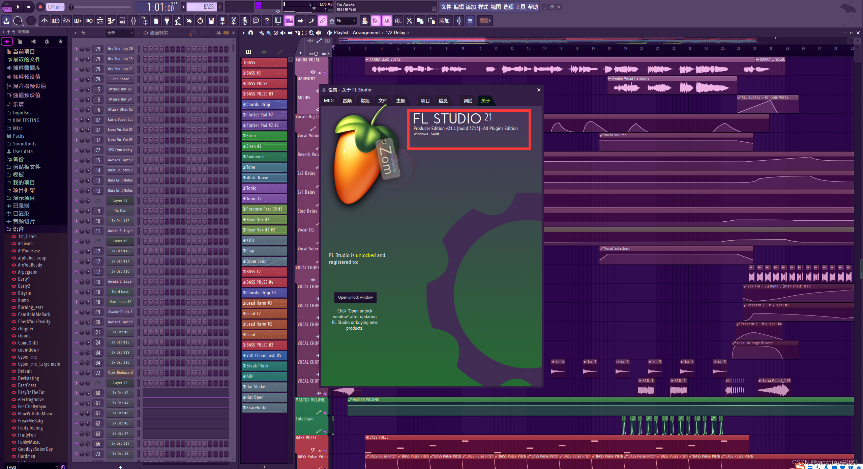The width and height of the screenshot is (863, 469).
Task: Toggle mute LED for Linn Snare channel
Action: (x=76, y=79)
